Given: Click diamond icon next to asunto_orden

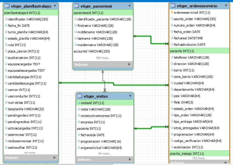Looking at the screenshot, I should click(x=172, y=19).
